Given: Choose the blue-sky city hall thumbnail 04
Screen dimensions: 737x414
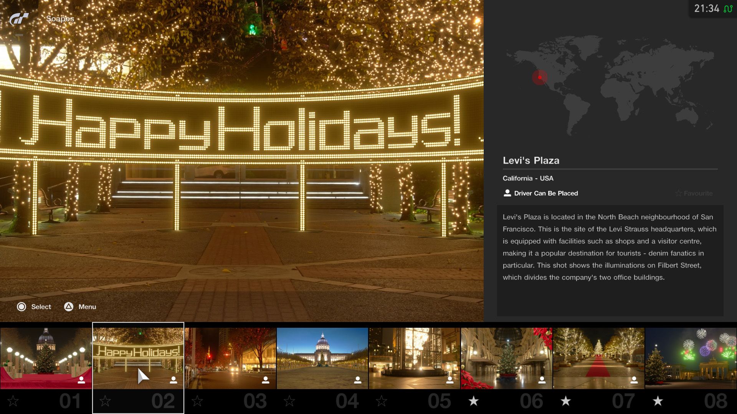Looking at the screenshot, I should point(322,358).
